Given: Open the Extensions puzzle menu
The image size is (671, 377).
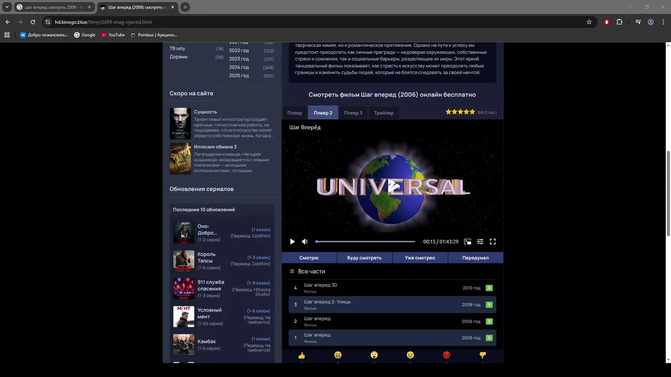Looking at the screenshot, I should 620,22.
